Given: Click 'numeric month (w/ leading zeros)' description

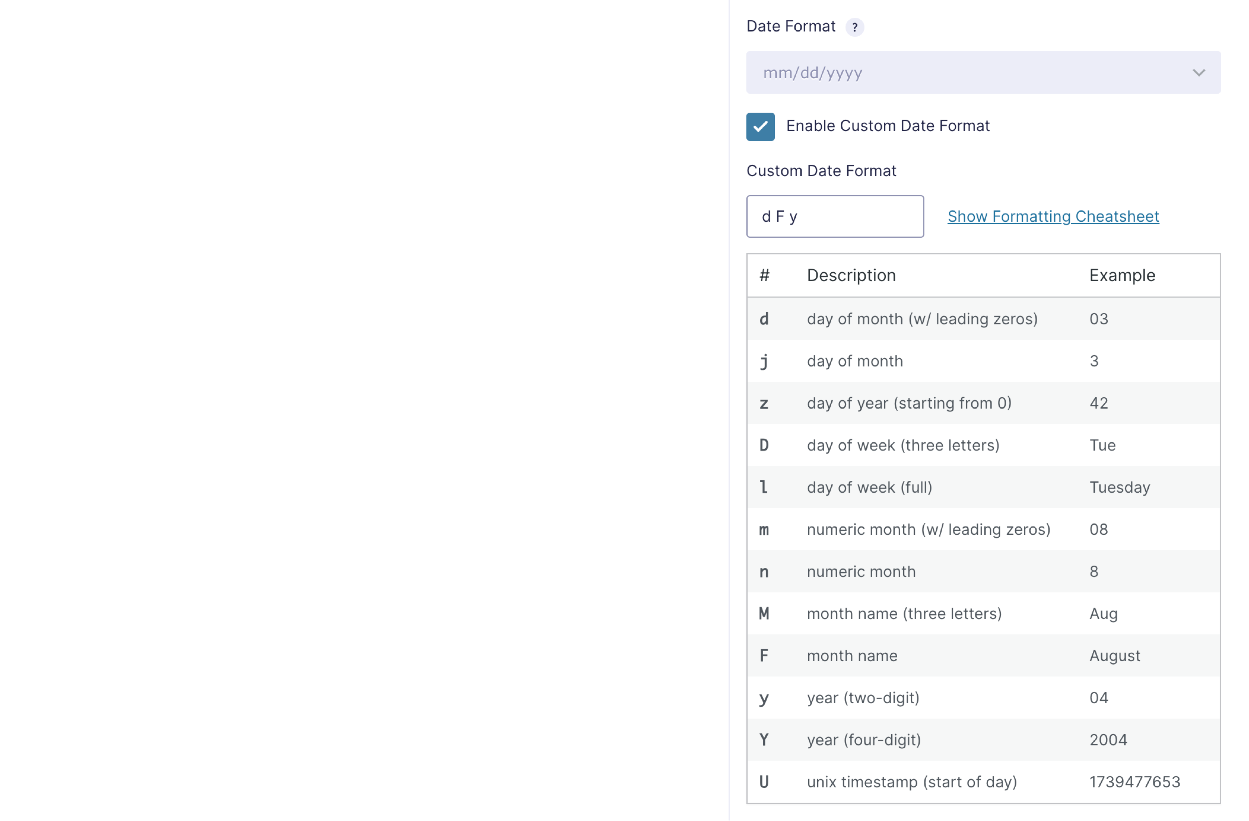Looking at the screenshot, I should [x=928, y=529].
